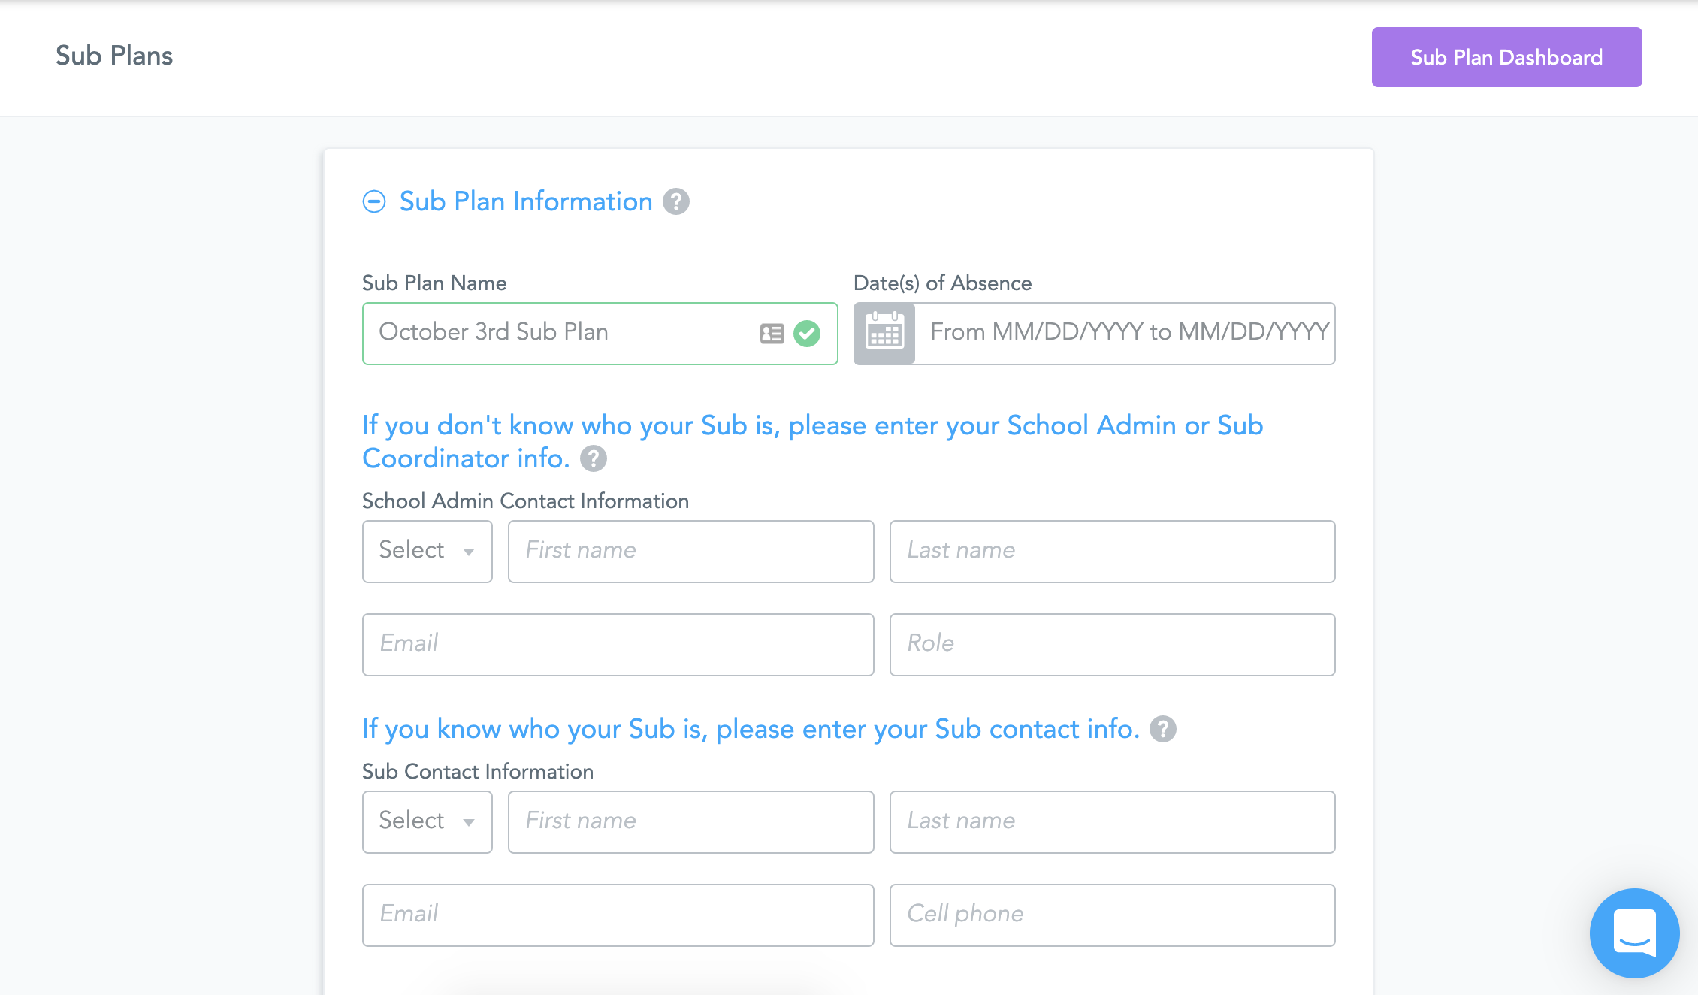1698x995 pixels.
Task: Focus School Admin First name field
Action: (x=690, y=551)
